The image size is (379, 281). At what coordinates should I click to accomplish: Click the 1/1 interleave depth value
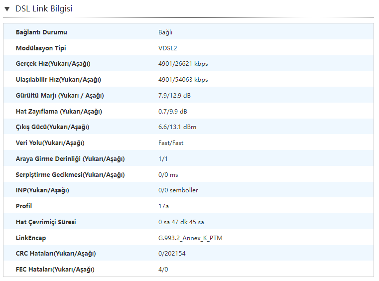click(x=163, y=159)
